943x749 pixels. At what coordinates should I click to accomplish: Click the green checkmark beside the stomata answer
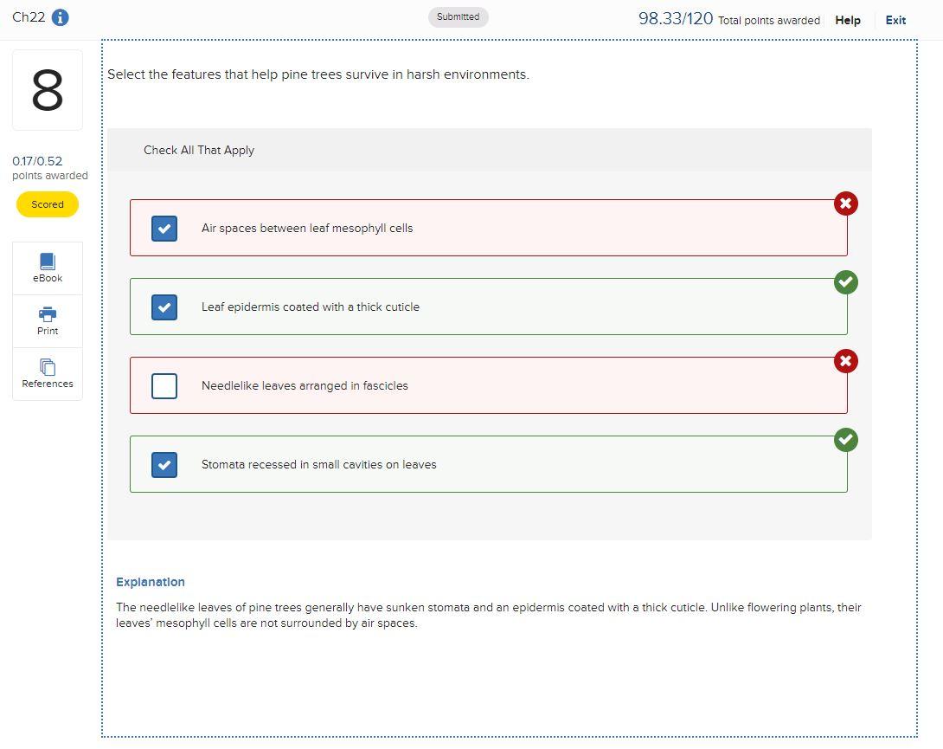(x=845, y=440)
